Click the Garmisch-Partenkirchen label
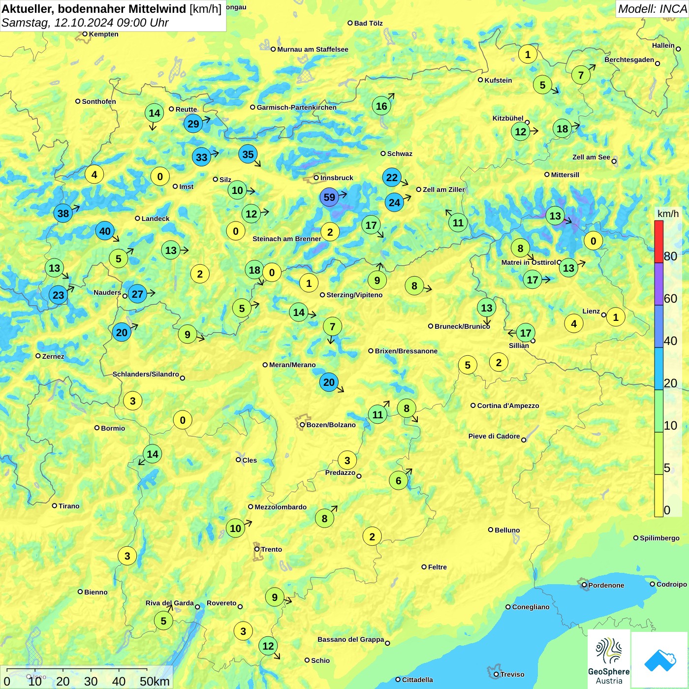Screen dimensions: 689x689 (297, 107)
